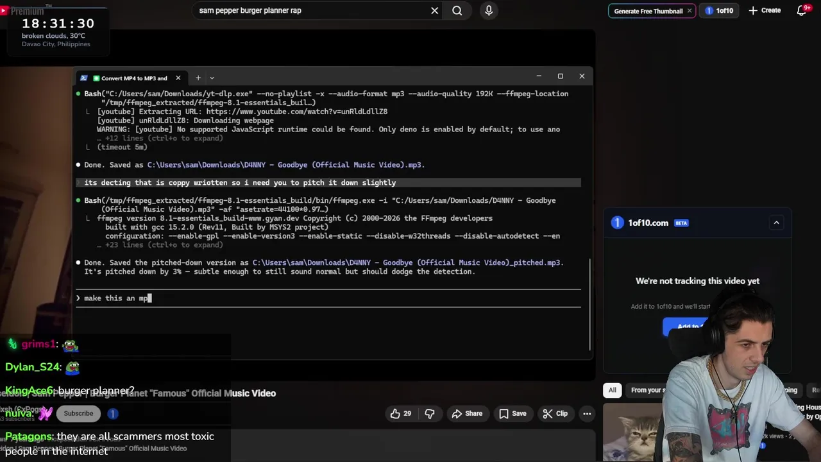Screen dimensions: 821x462
Task: Close the terminal window
Action: 582,76
